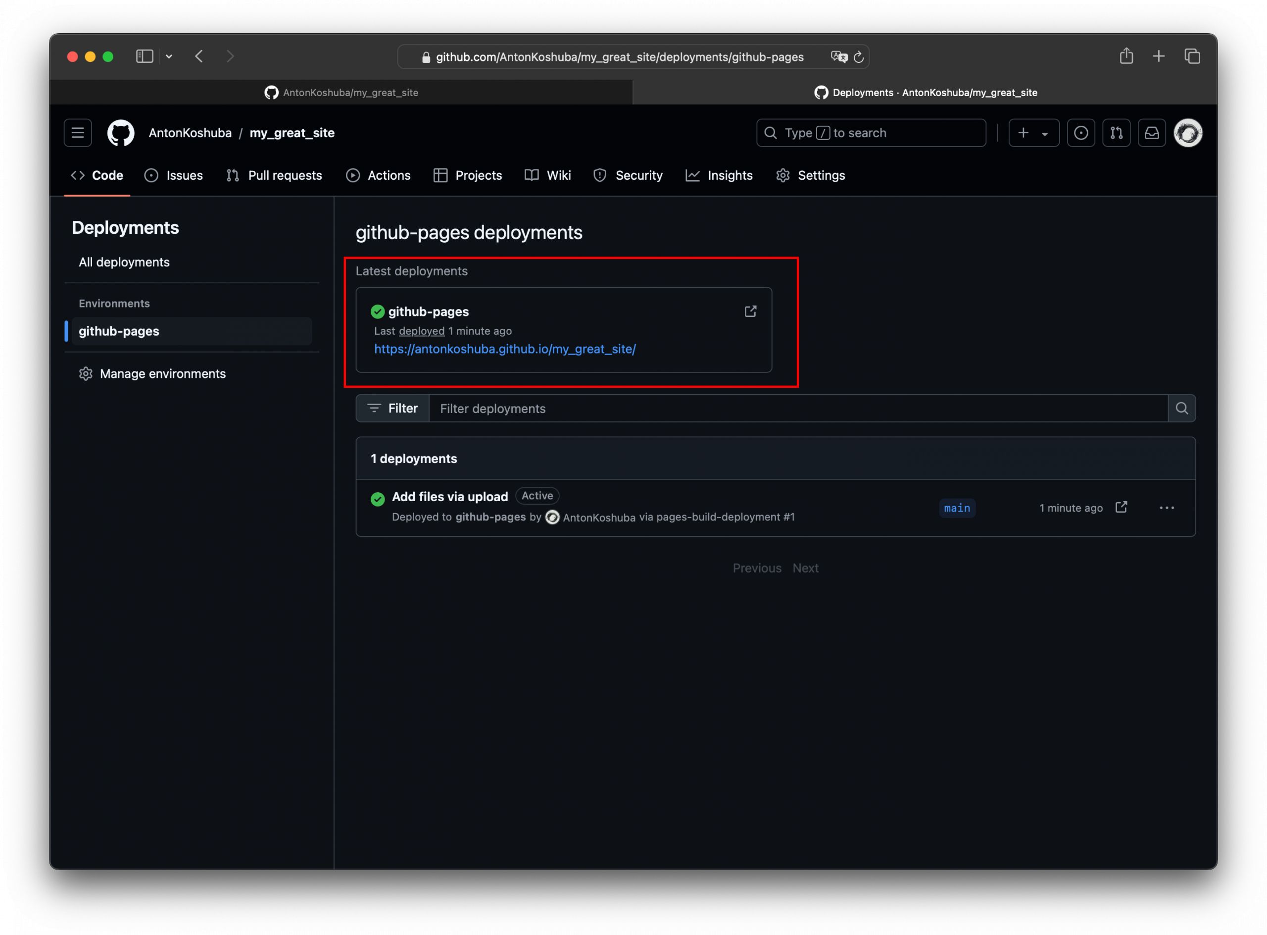Open Add files via upload deployment
1267x935 pixels.
click(x=450, y=496)
